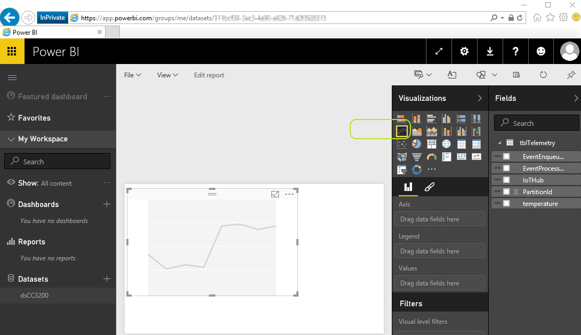This screenshot has width=581, height=335.
Task: Select the area chart visualization
Action: [x=416, y=131]
